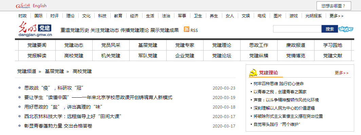The height and width of the screenshot is (135, 361).
Task: Click the 搜索 search button
Action: 330,29
